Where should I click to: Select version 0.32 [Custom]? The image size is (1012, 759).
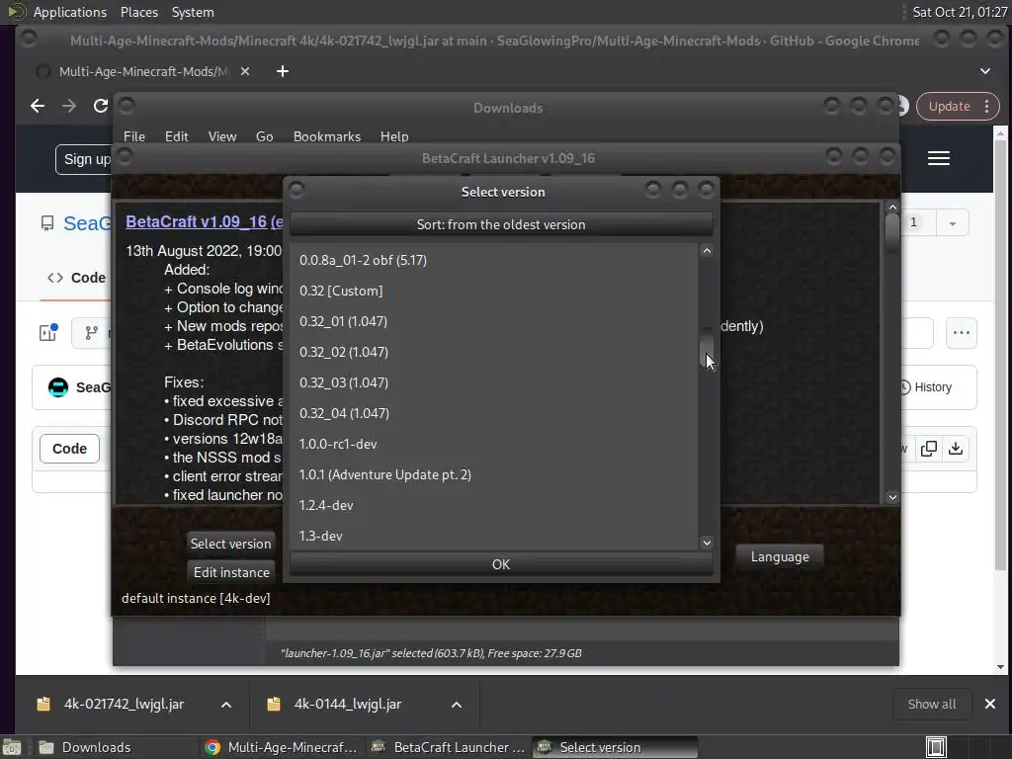click(x=494, y=291)
